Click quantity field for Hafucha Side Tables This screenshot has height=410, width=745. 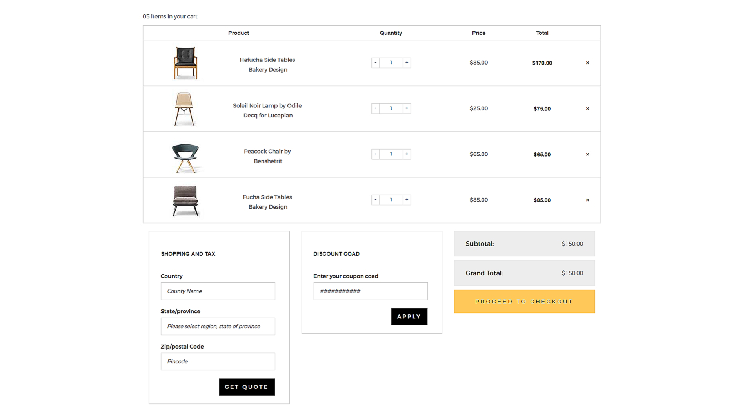click(391, 63)
